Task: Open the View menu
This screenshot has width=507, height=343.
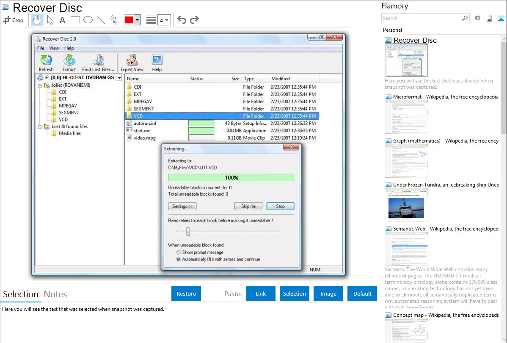Action: (x=54, y=48)
